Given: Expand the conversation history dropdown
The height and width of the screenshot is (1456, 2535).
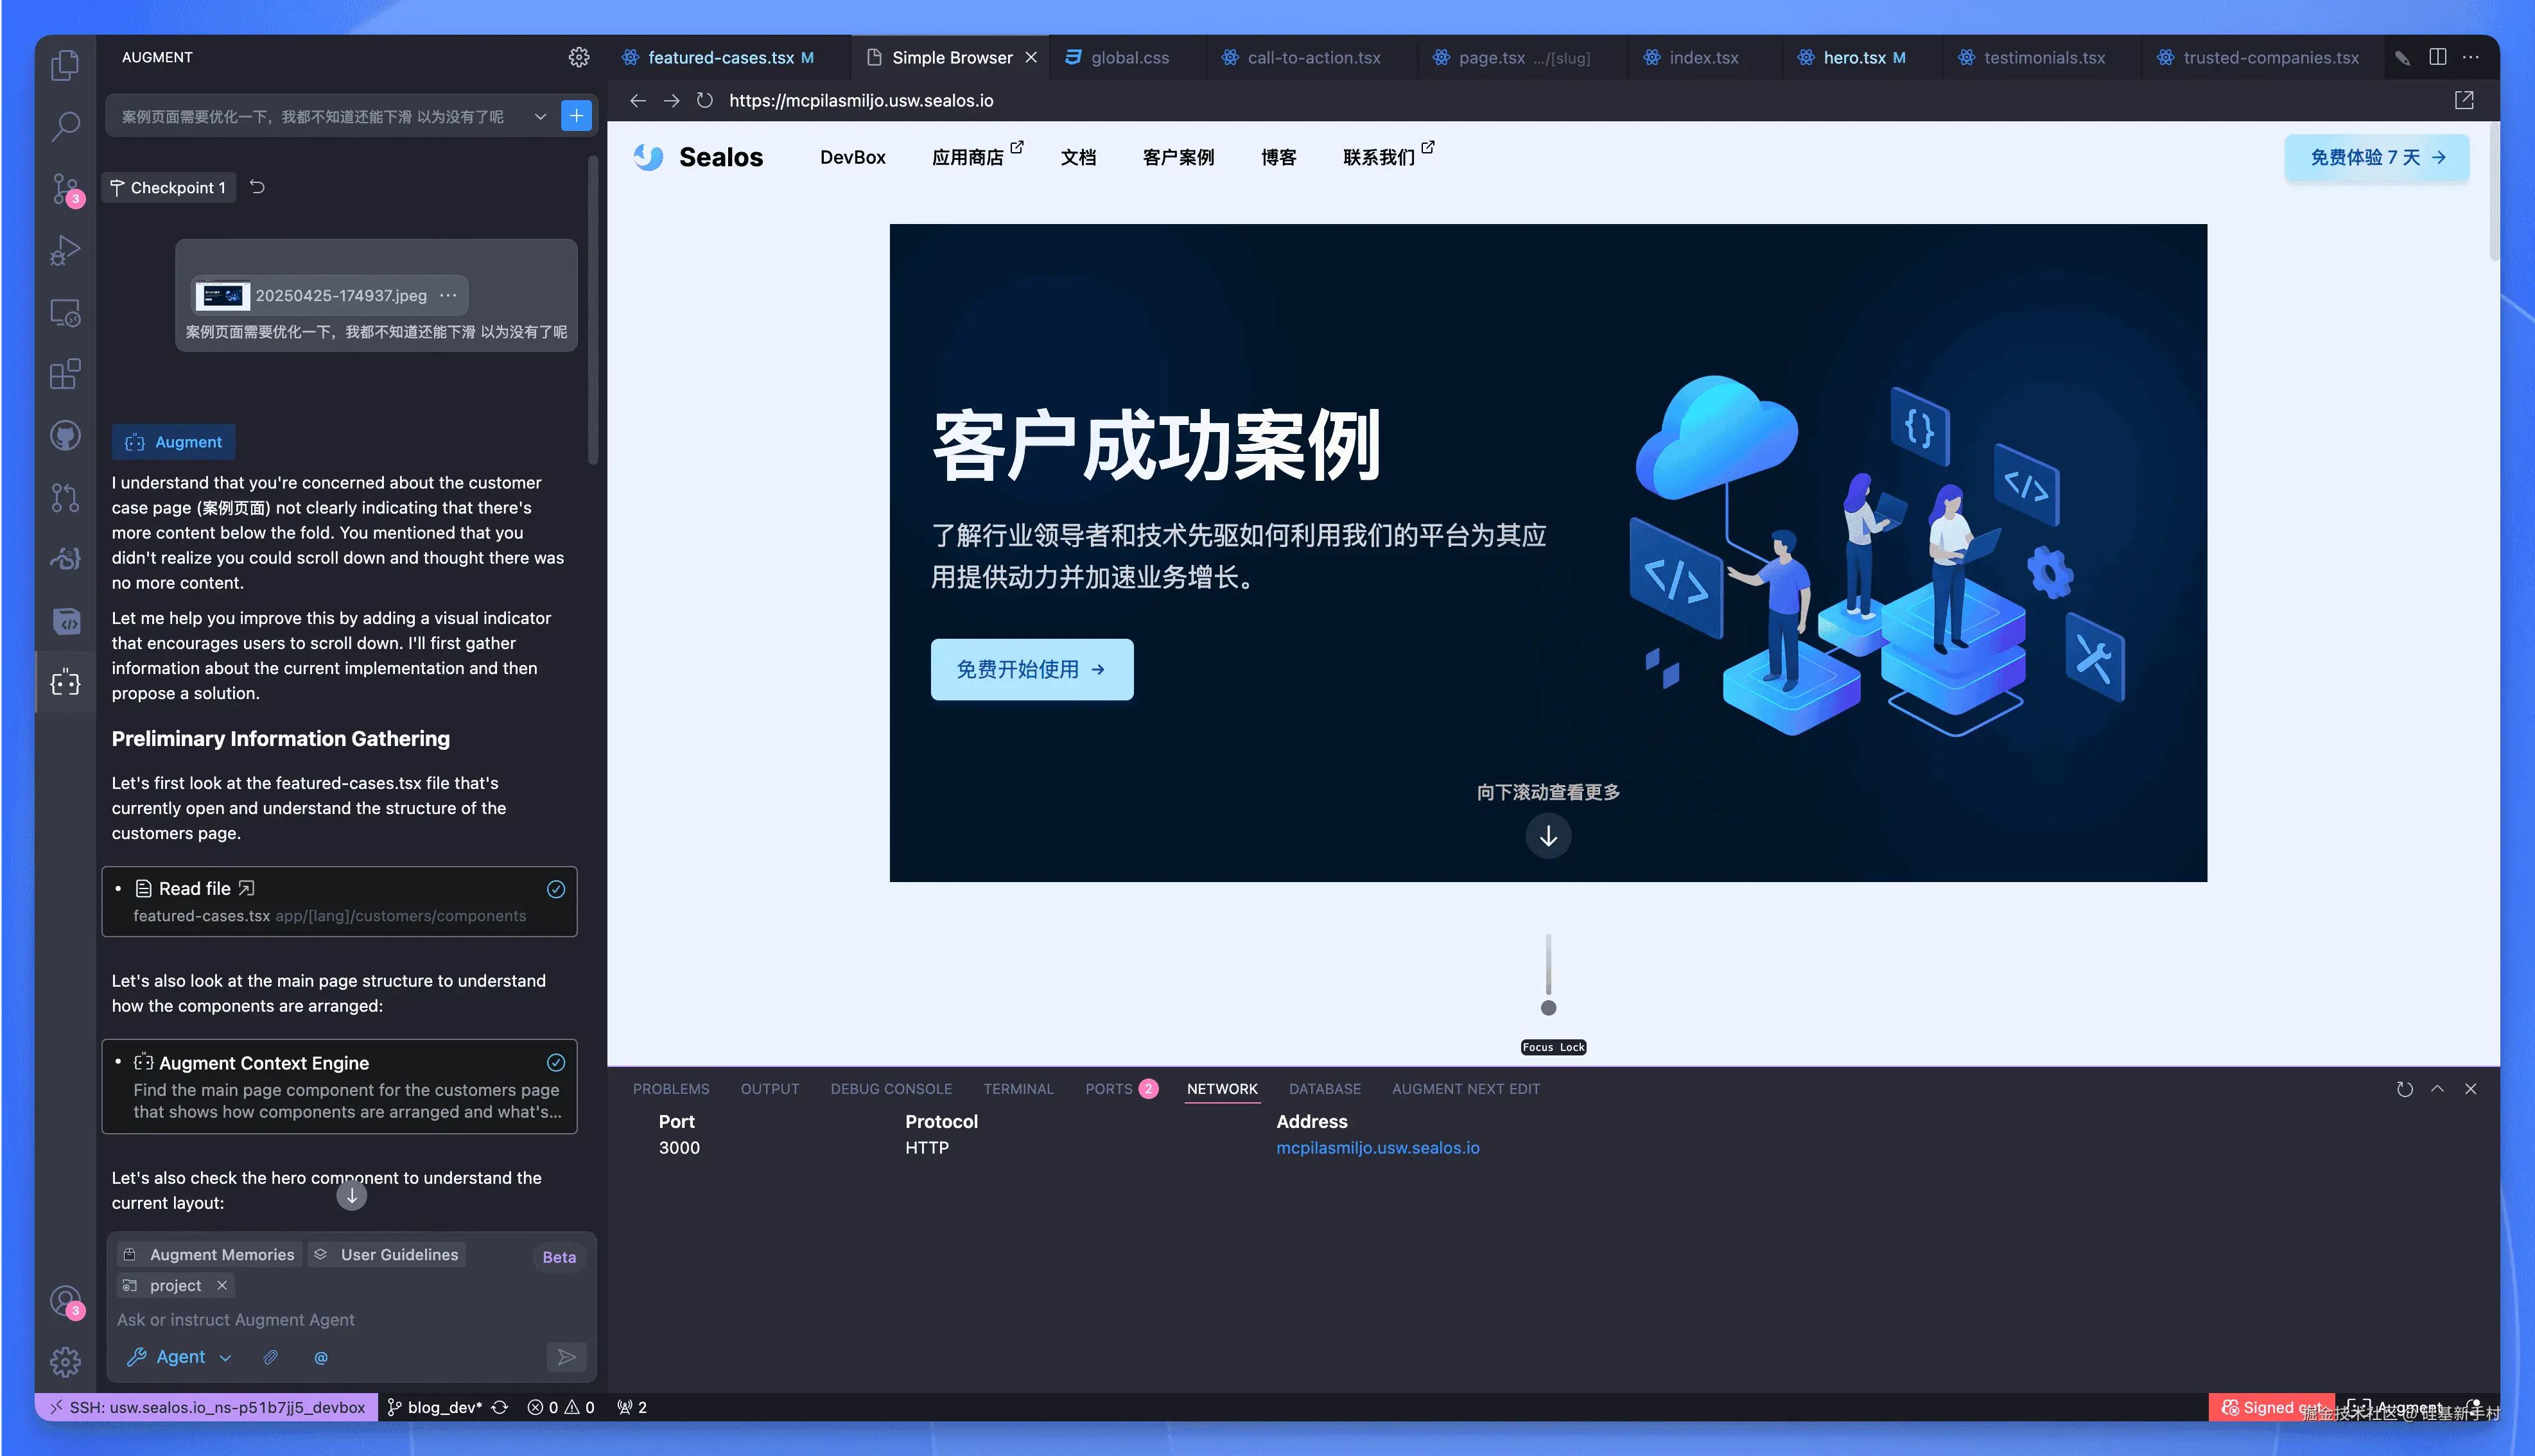Looking at the screenshot, I should (540, 116).
